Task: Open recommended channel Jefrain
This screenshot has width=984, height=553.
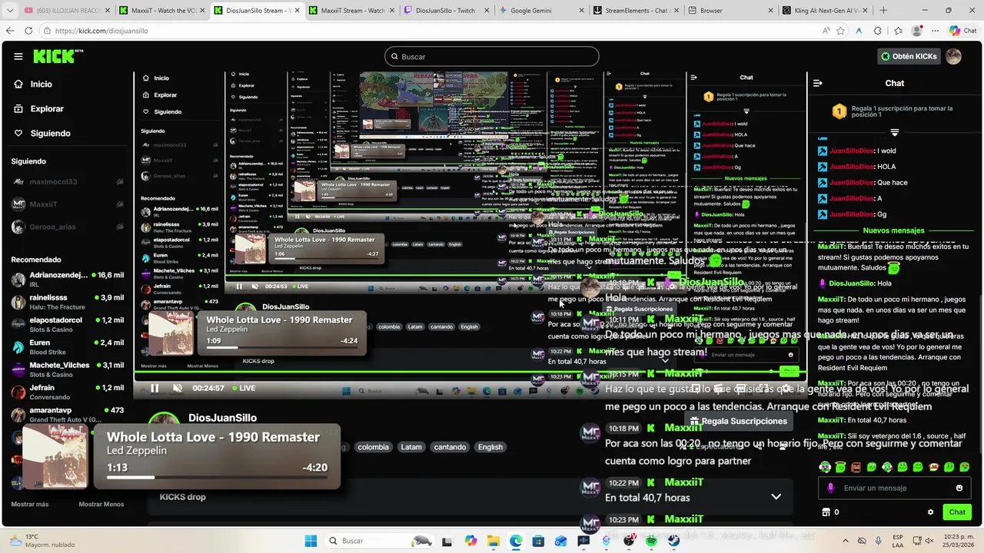Action: [x=67, y=392]
